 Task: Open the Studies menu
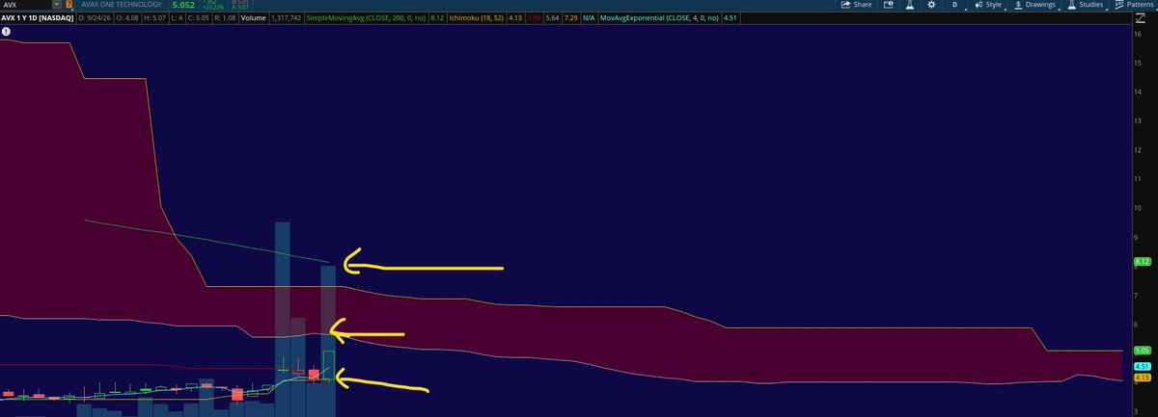coord(1086,5)
